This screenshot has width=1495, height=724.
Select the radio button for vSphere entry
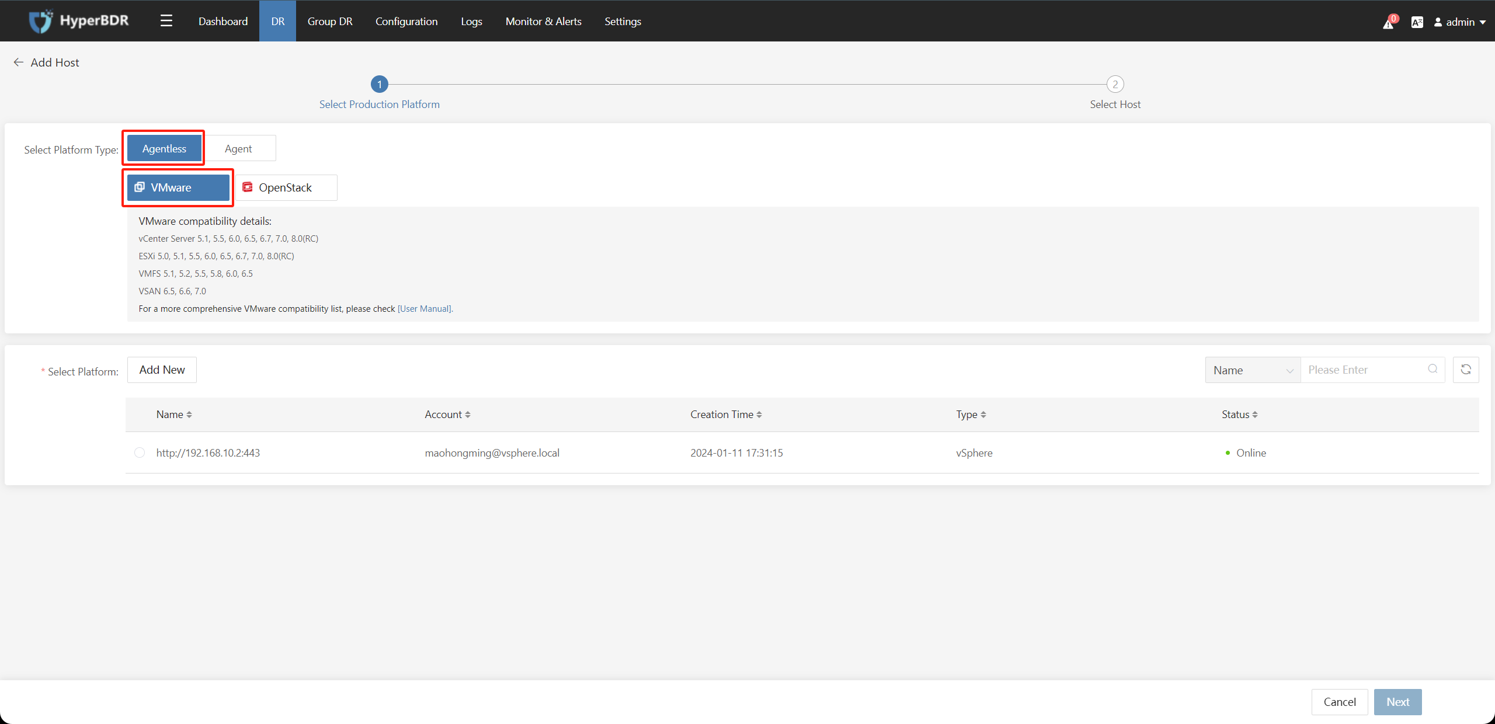coord(138,452)
